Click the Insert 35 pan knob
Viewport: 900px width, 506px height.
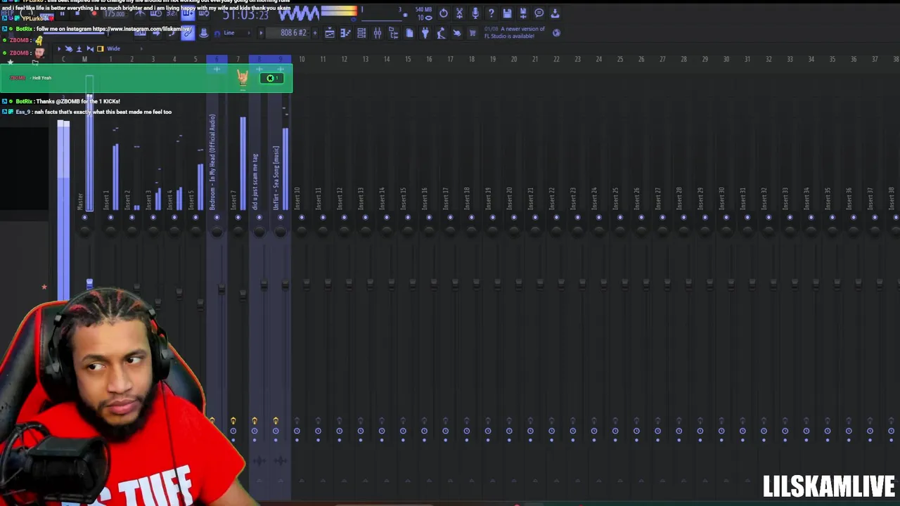click(832, 232)
